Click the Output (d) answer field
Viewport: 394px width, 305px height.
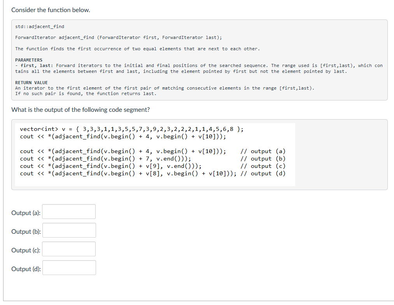point(69,268)
